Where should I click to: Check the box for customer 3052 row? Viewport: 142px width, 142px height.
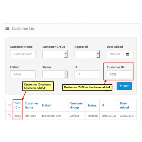tap(9, 116)
